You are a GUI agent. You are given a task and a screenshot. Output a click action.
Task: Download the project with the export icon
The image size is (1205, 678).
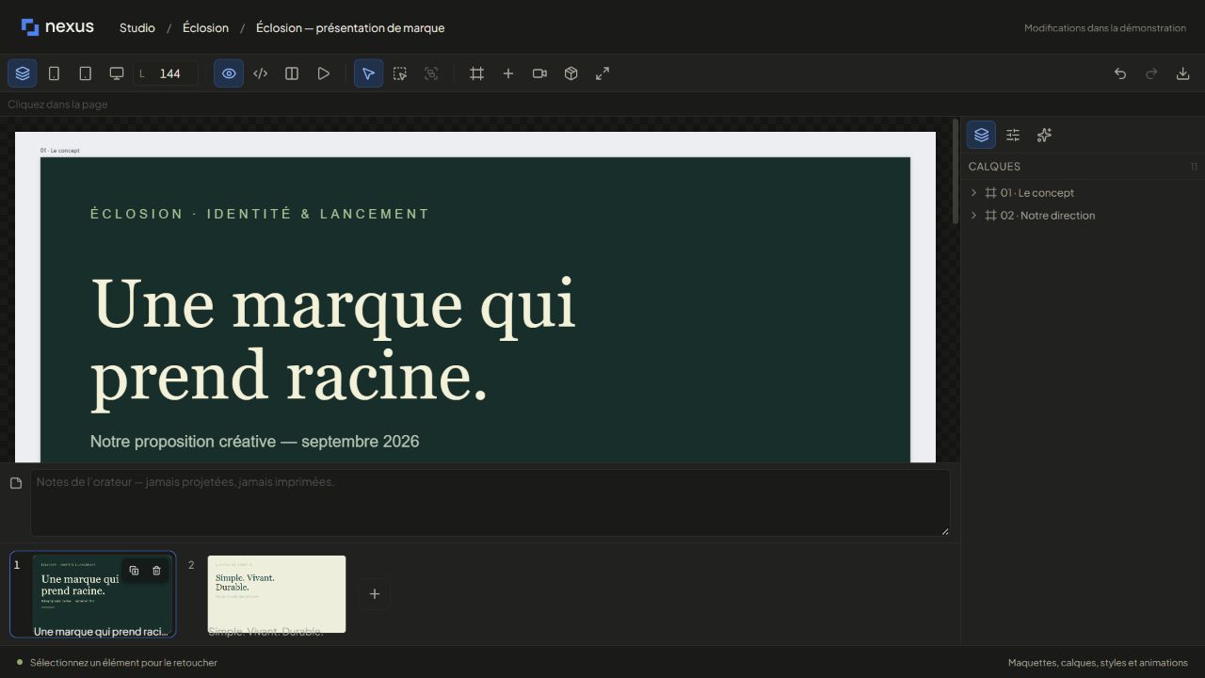pos(1183,73)
